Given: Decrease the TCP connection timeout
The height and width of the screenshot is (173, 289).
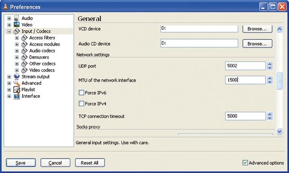Looking at the screenshot, I should click(270, 118).
